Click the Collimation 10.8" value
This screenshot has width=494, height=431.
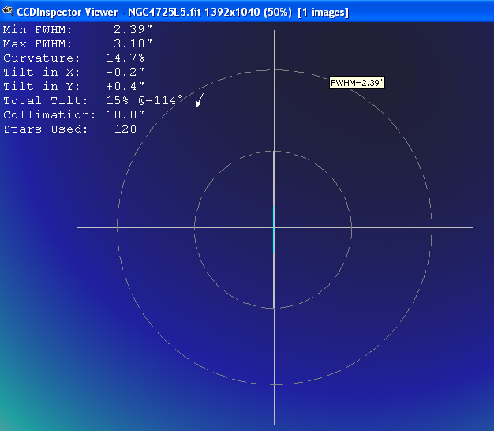(x=125, y=114)
